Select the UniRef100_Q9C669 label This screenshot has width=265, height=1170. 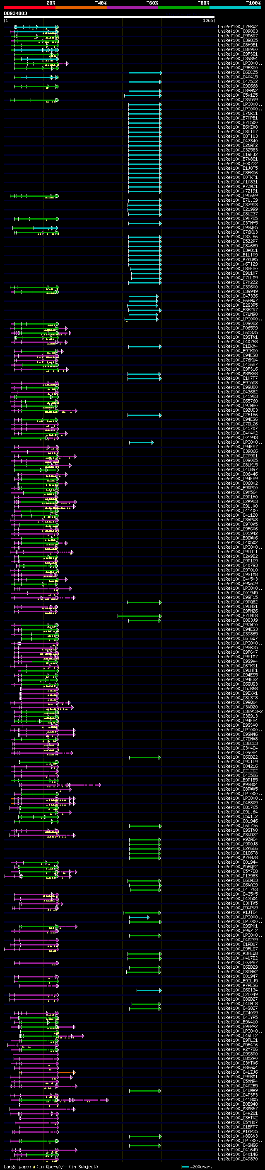pos(238,196)
